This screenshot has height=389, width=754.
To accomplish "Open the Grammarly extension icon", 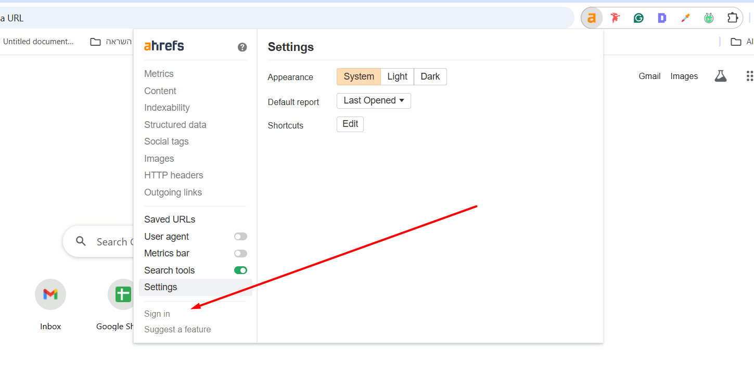I will (x=638, y=18).
